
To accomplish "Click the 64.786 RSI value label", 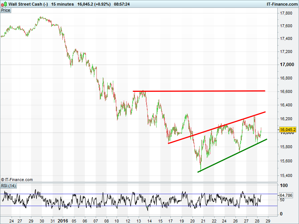I will click(288, 195).
